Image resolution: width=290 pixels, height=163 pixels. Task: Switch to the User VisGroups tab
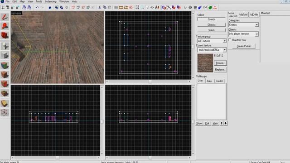click(200, 81)
